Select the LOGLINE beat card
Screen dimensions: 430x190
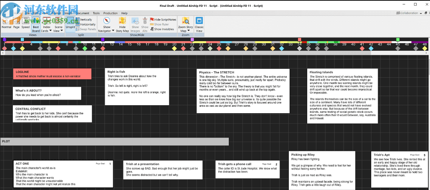click(52, 74)
